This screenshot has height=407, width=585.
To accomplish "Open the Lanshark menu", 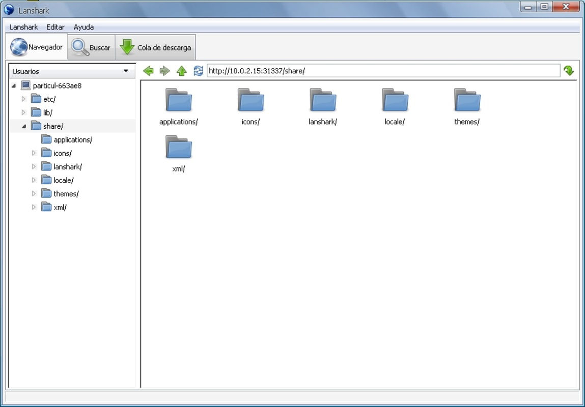I will (x=24, y=27).
